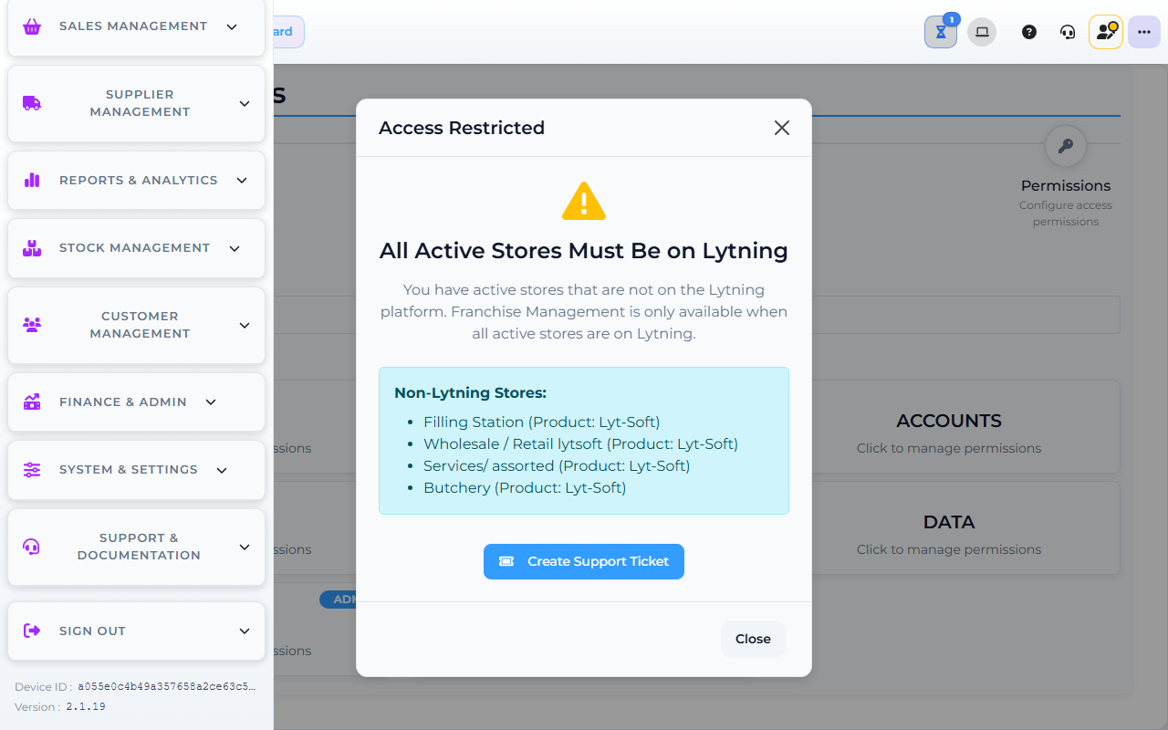Viewport: 1168px width, 730px height.
Task: Open the Finance & Admin menu label
Action: [123, 401]
